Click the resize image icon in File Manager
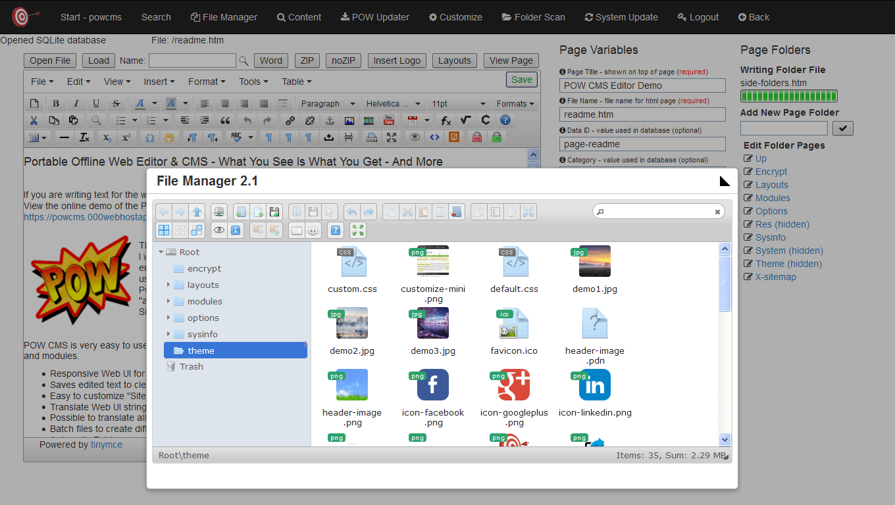This screenshot has width=895, height=505. (528, 212)
